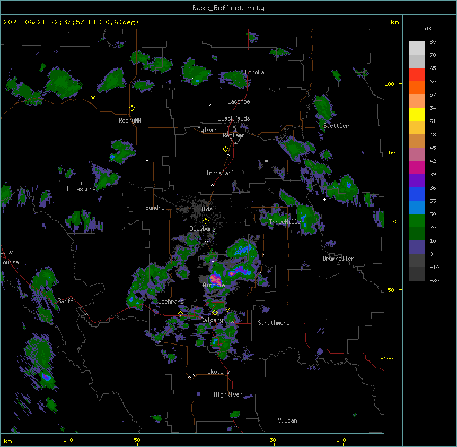Select the purple 36–39 dBZ legend swatch
Image resolution: width=457 pixels, height=447 pixels.
click(x=417, y=181)
